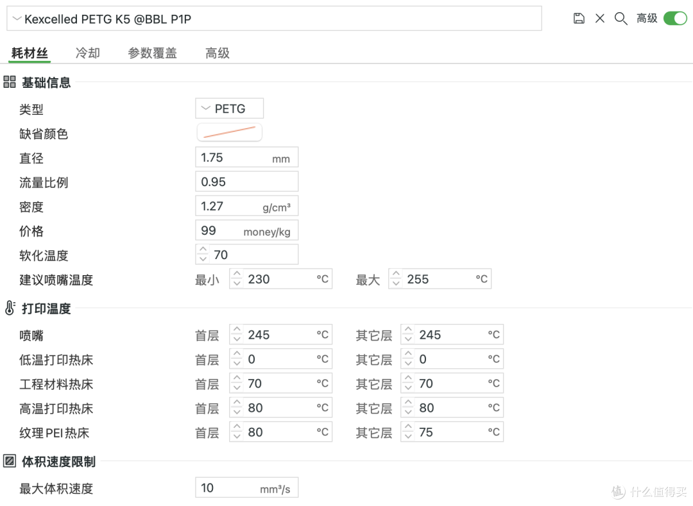Click the X icon to discard changes
Screen dimensions: 693x506
tap(600, 19)
